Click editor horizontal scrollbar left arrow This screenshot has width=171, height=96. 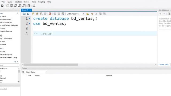pyautogui.click(x=22, y=65)
